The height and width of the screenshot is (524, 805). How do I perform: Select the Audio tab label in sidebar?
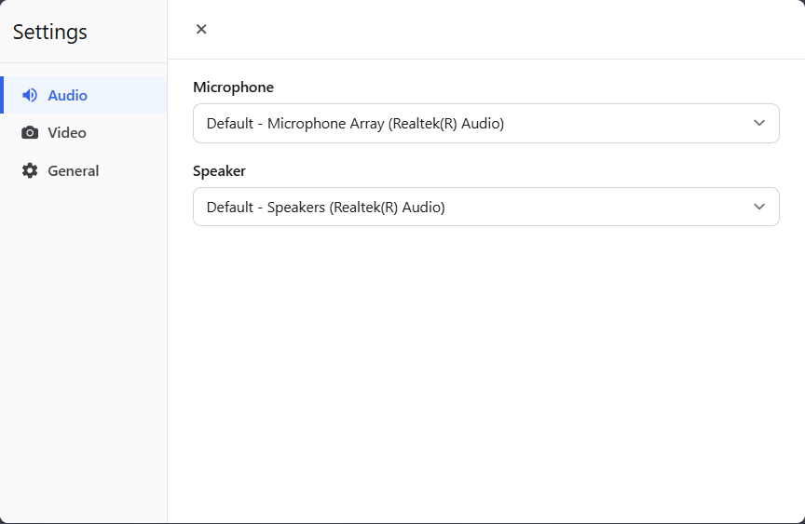click(x=68, y=95)
